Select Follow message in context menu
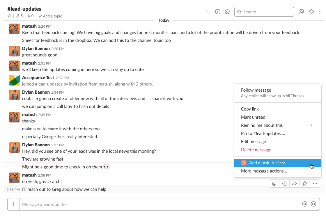The width and height of the screenshot is (326, 217). (278, 93)
